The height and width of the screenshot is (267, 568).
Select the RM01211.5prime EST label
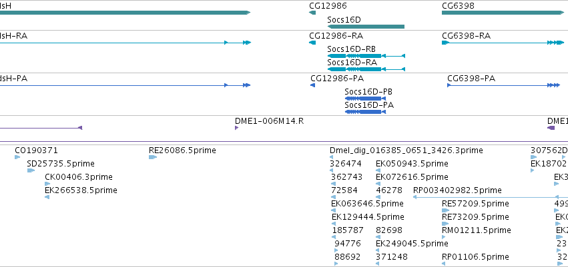[477, 230]
